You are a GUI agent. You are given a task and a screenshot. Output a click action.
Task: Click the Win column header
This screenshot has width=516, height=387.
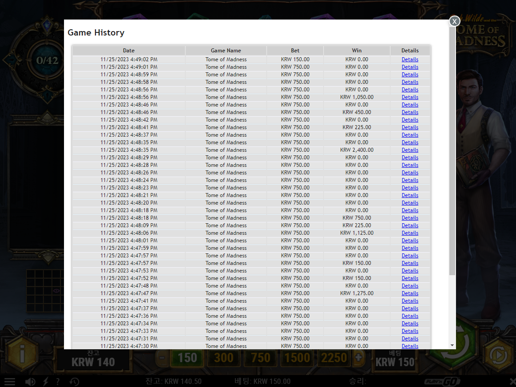coord(357,51)
